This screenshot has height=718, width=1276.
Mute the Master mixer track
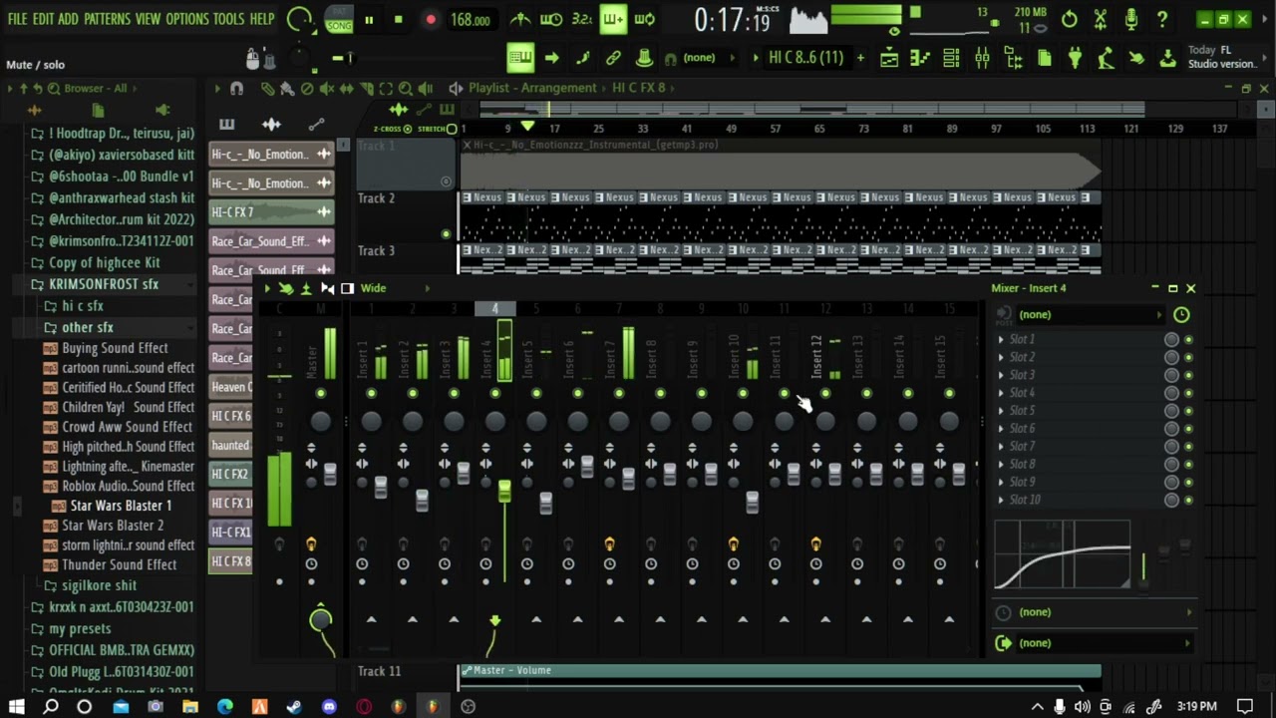(x=320, y=394)
